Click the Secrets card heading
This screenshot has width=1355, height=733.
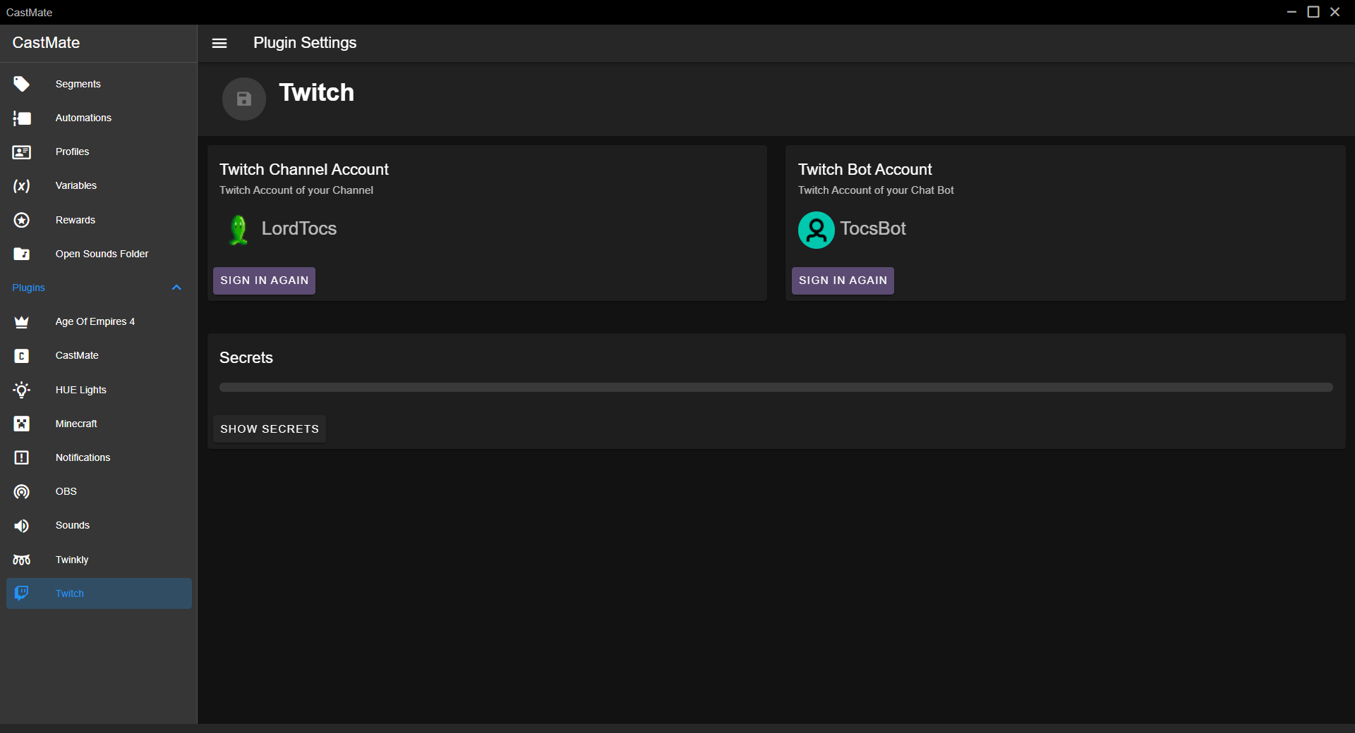click(246, 357)
